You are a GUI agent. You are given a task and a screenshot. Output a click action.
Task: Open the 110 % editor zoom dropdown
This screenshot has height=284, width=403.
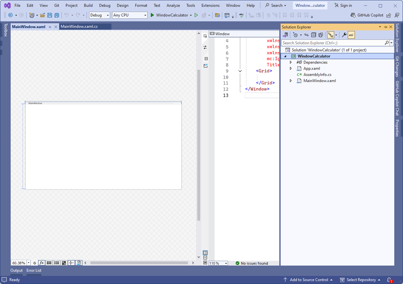226,263
